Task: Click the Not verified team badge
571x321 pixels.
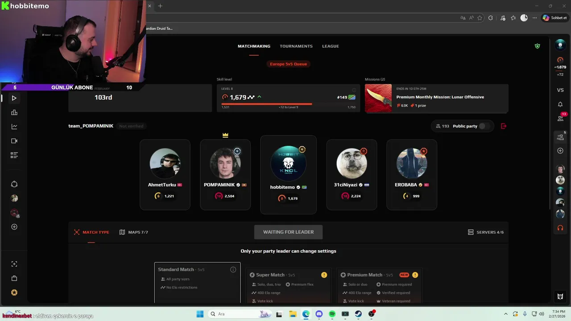Action: point(131,126)
